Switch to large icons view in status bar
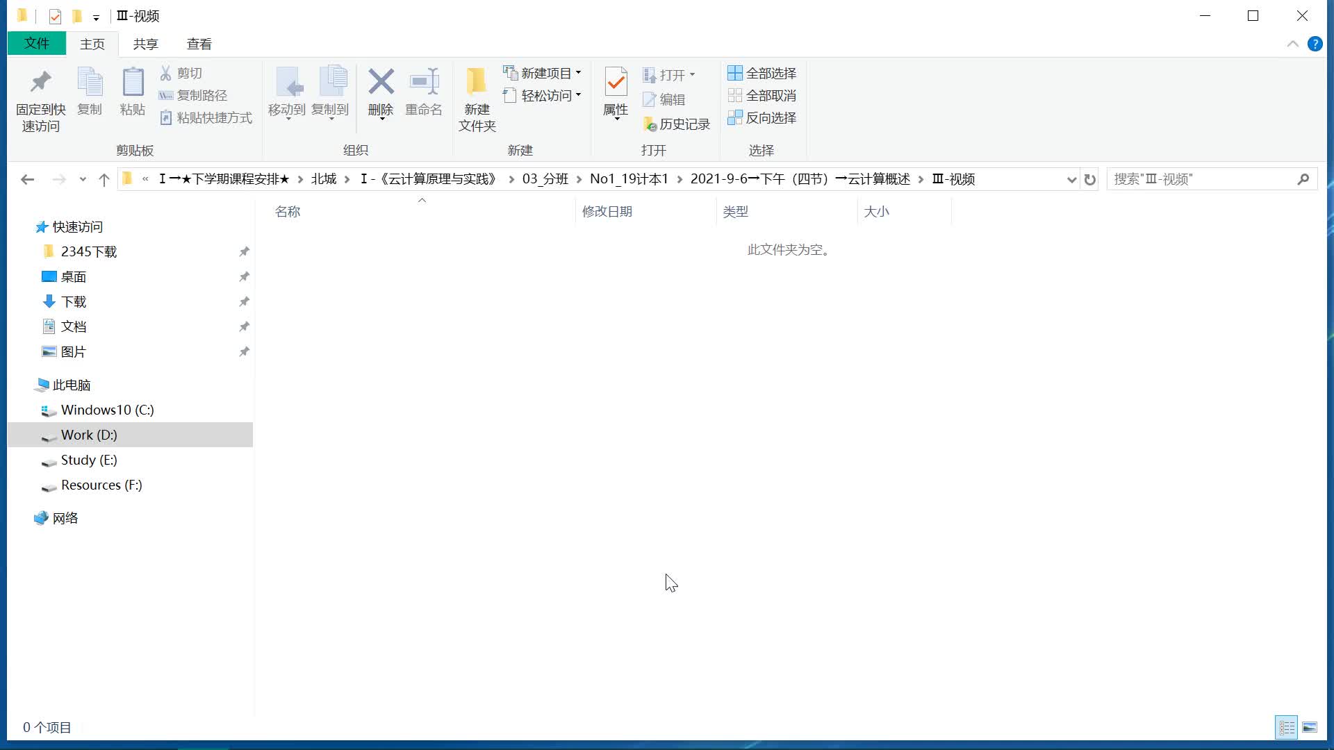This screenshot has width=1334, height=750. coord(1310,727)
